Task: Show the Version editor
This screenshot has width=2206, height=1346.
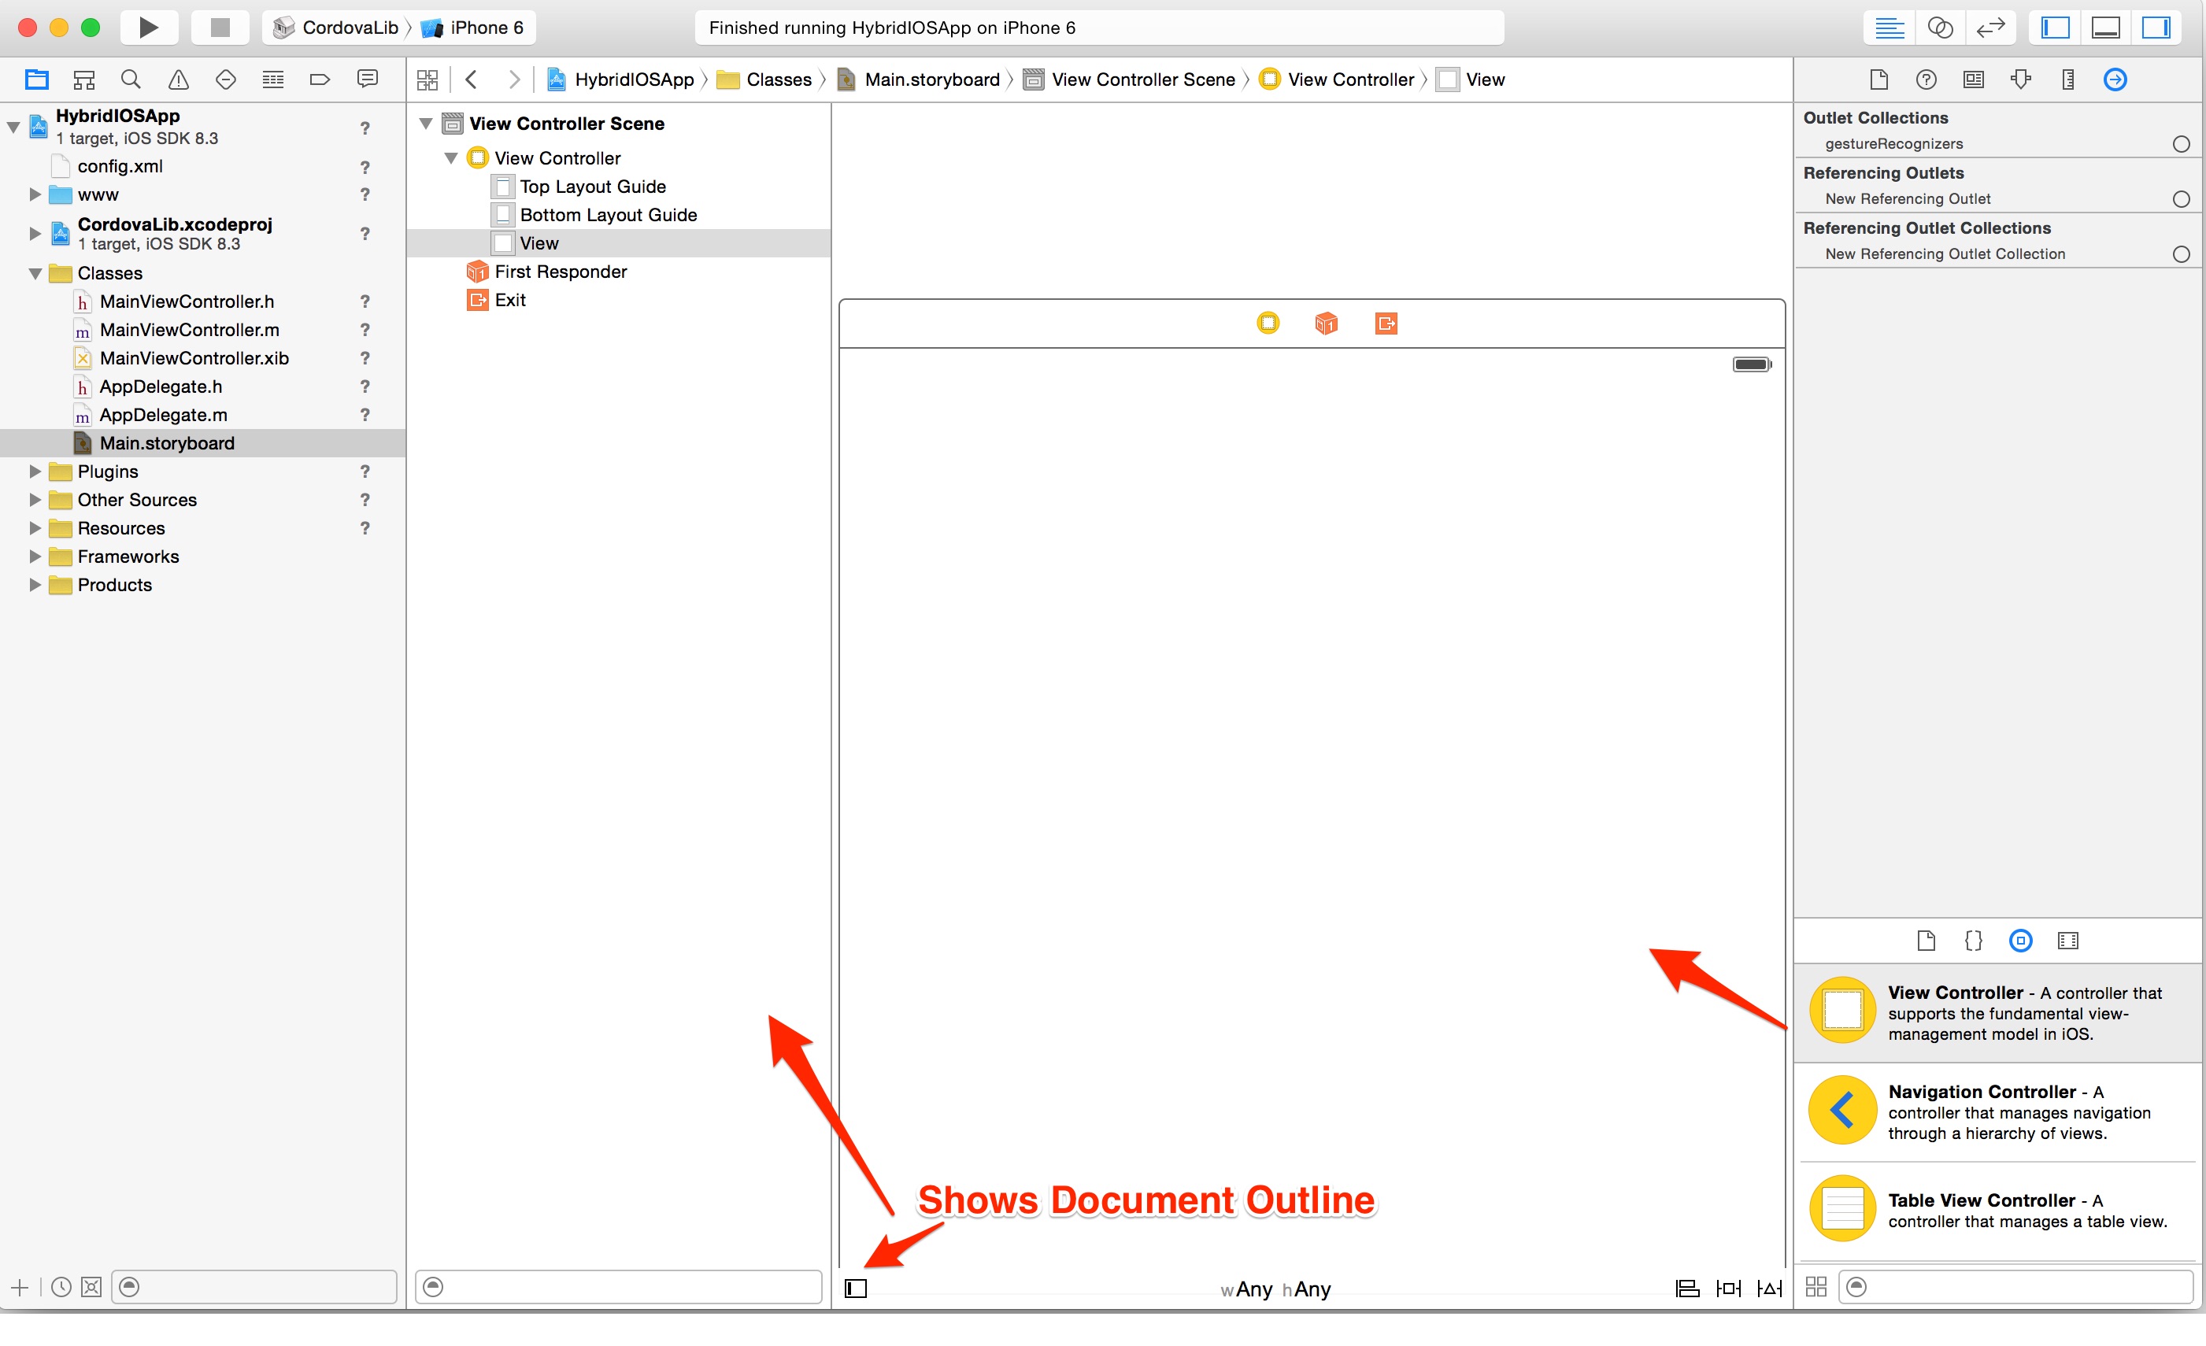Action: tap(1990, 28)
